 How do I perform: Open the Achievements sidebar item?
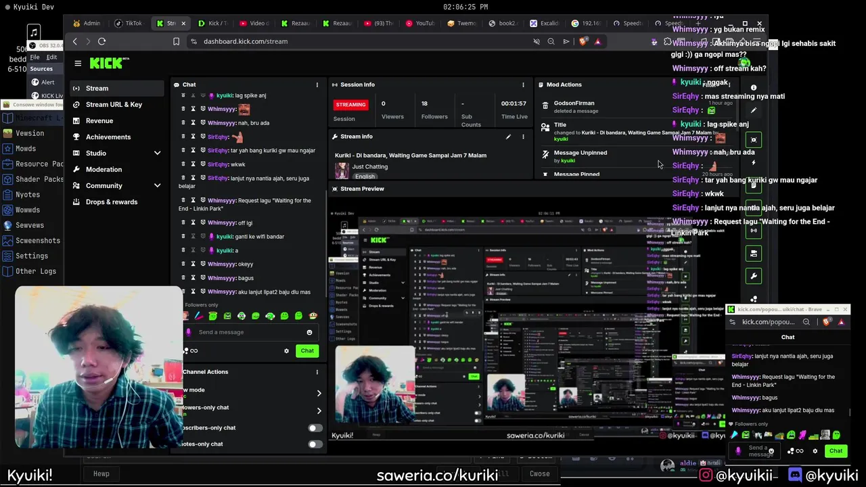point(117,137)
